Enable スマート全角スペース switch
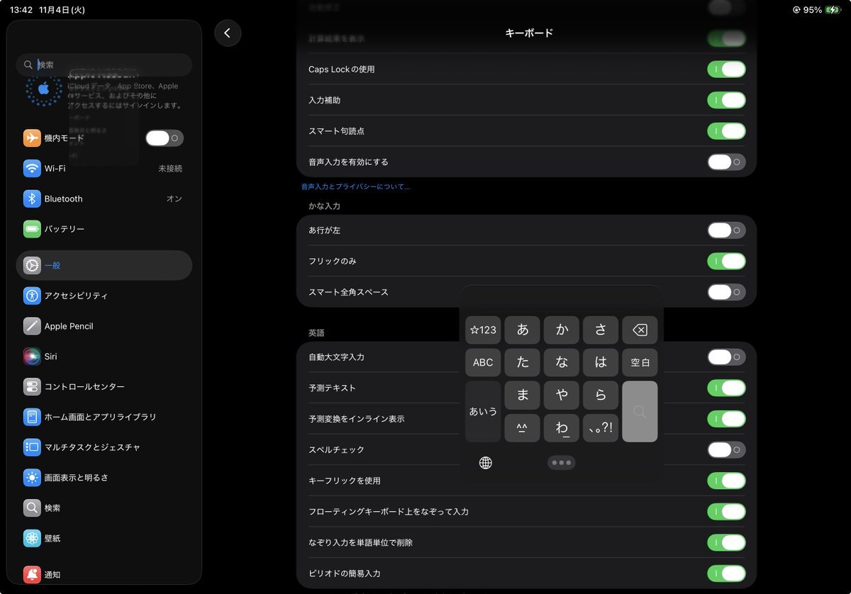 (726, 292)
